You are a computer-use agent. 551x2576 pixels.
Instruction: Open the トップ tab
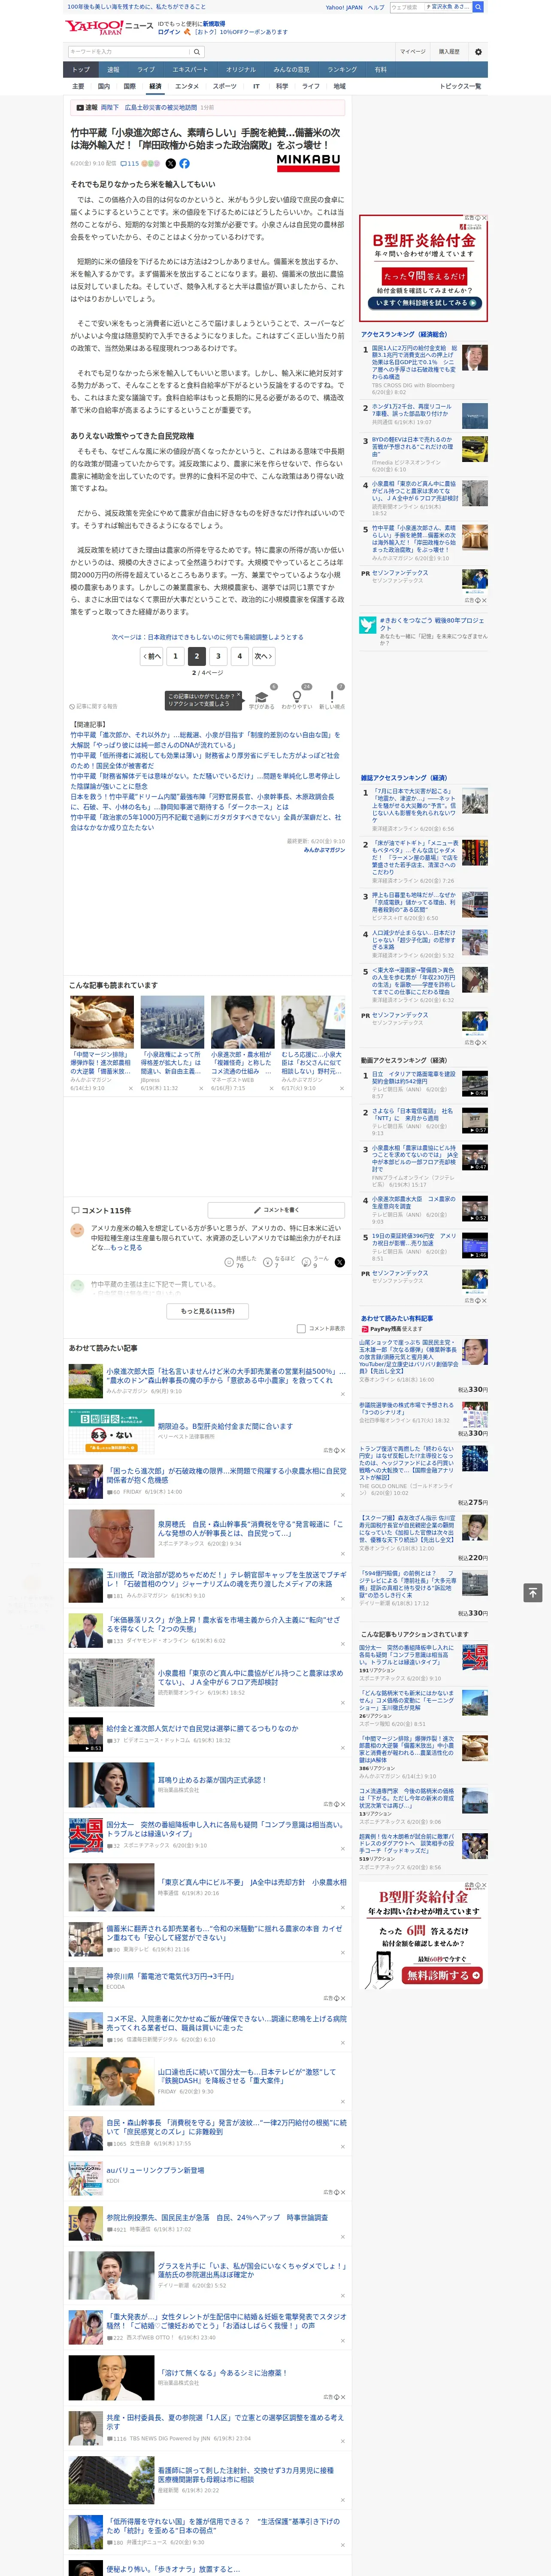(81, 70)
